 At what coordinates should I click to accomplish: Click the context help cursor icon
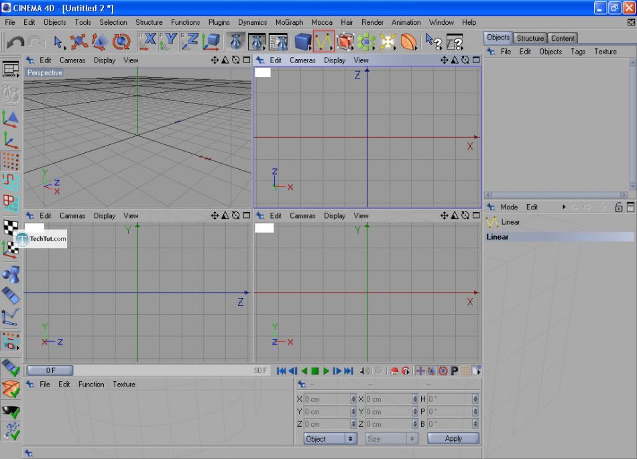pos(433,42)
